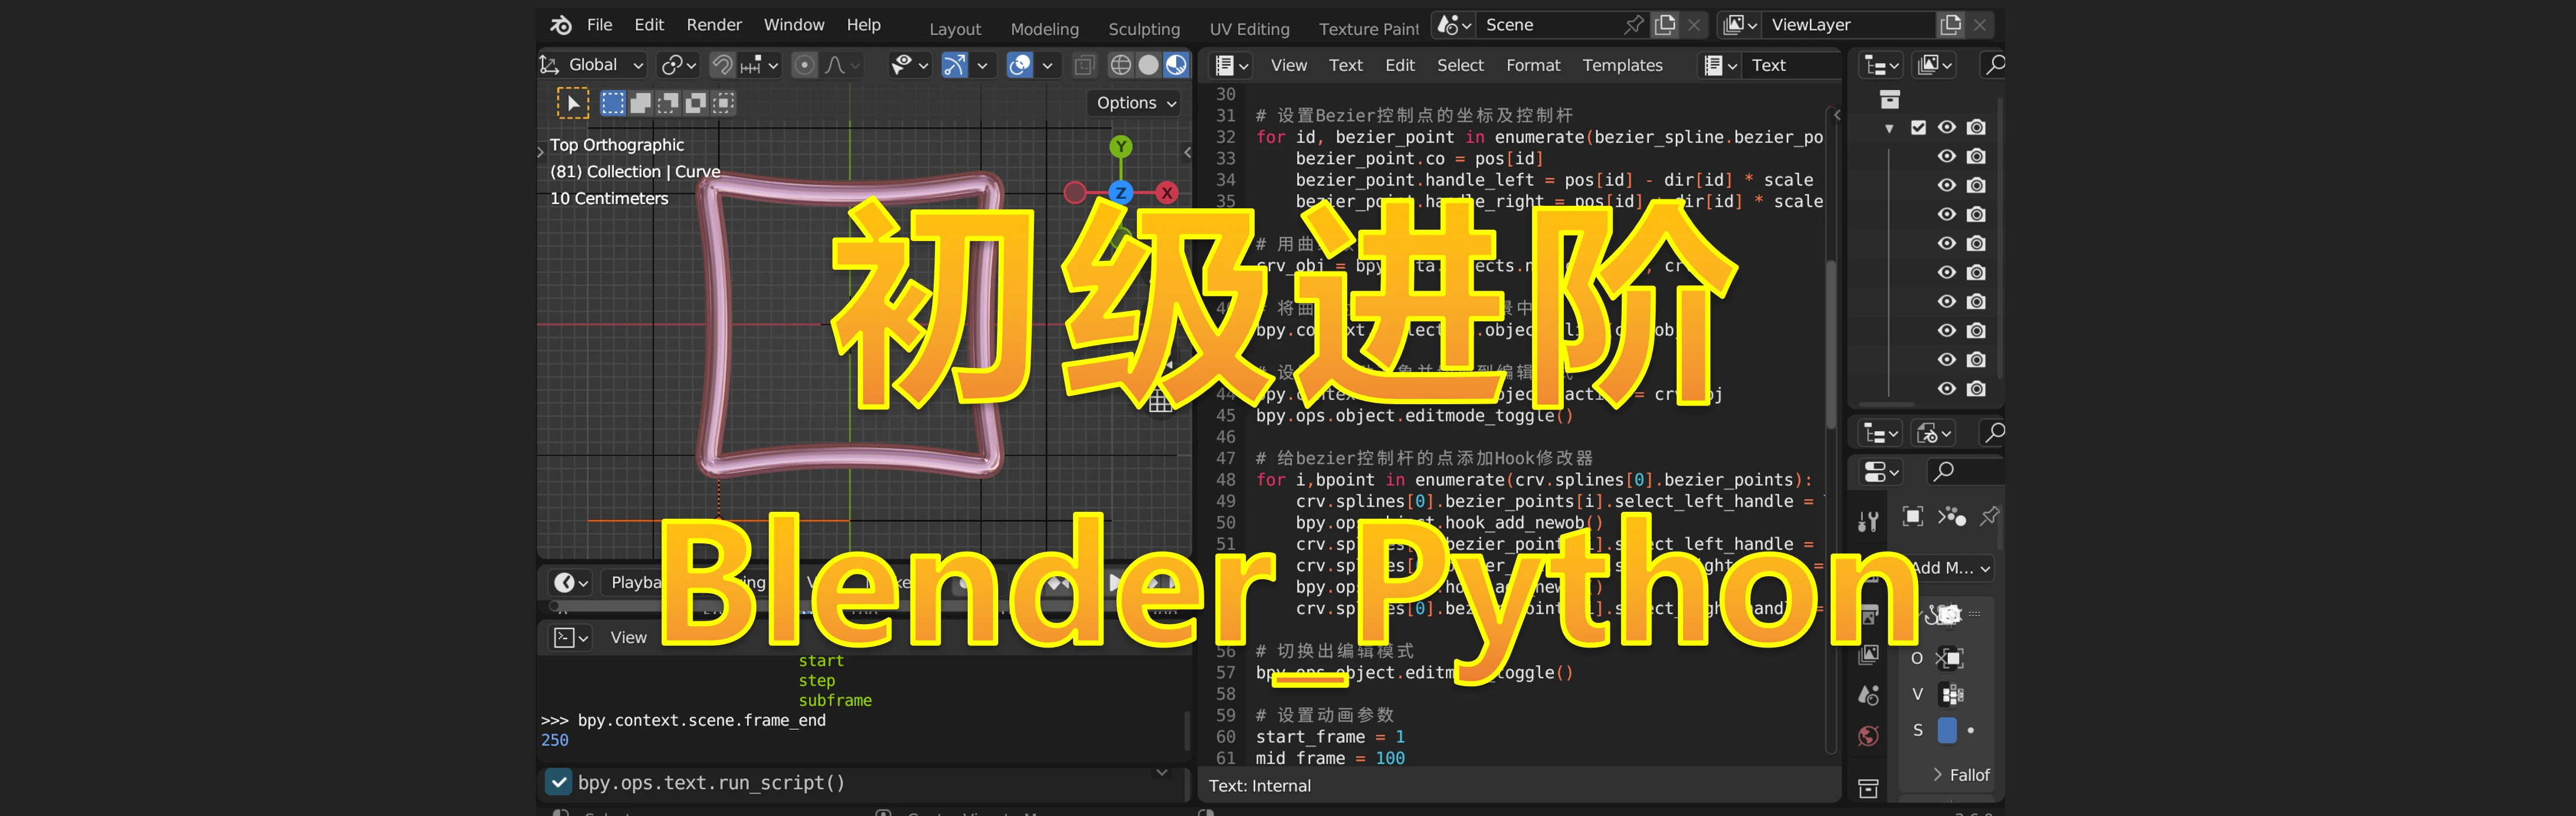Pin the Scene data-block
The height and width of the screenshot is (816, 2576).
click(x=1633, y=24)
